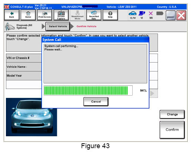Click the 94% progress value
Viewport: 191px width, 153px height.
[143, 90]
